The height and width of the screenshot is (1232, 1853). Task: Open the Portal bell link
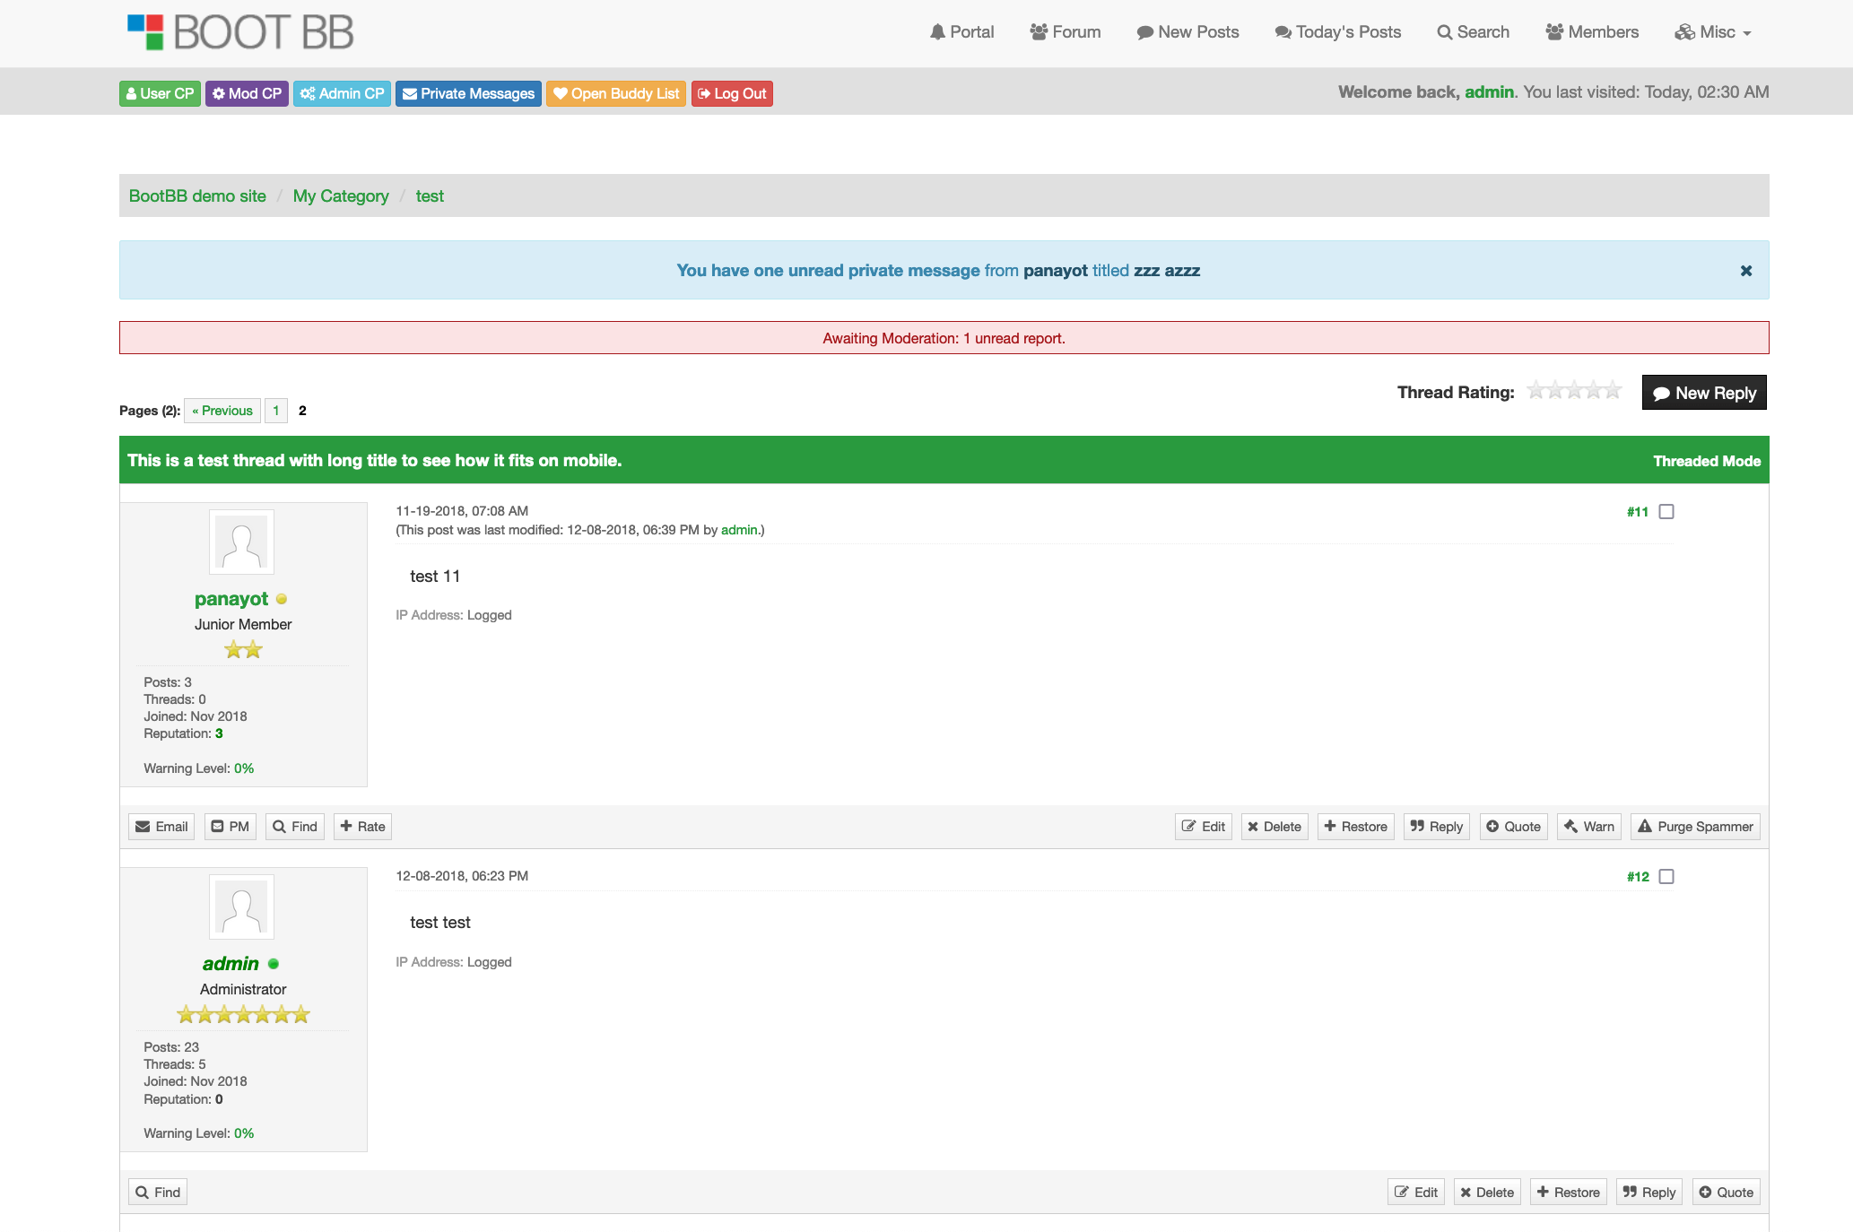(961, 32)
